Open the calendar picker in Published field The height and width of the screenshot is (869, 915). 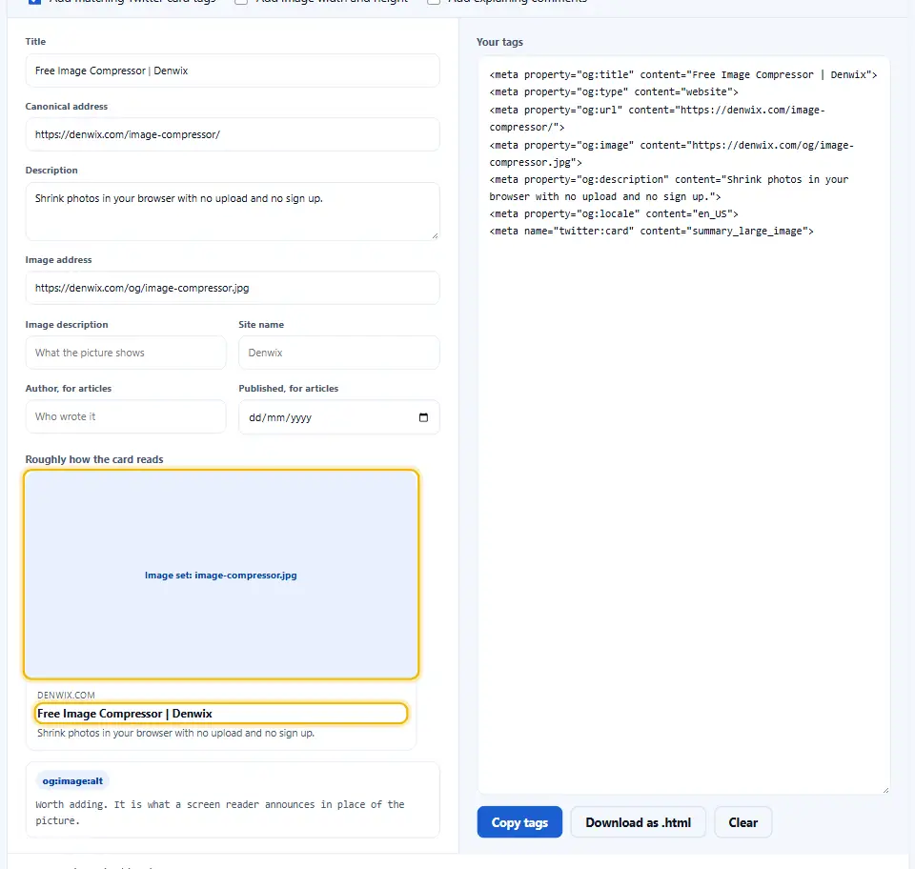point(423,417)
